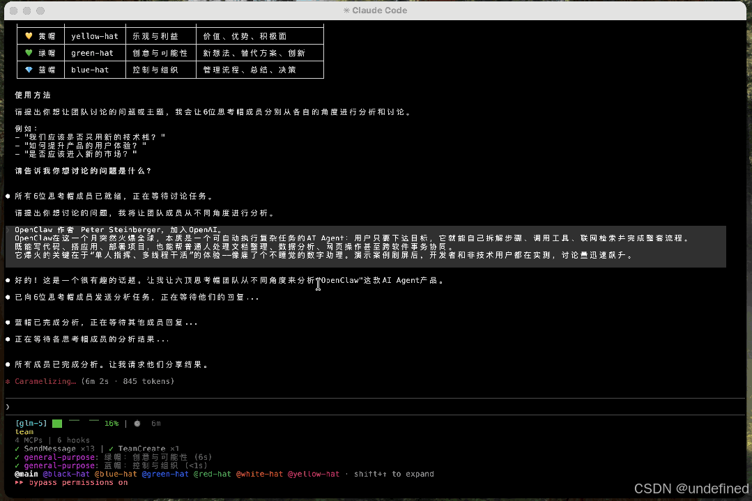The image size is (752, 501).
Task: Select the @main agent tag
Action: coord(26,474)
